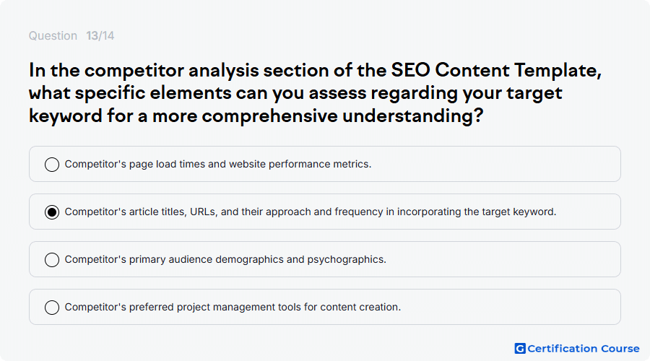
Task: Choose the project management tools radio button
Action: click(x=52, y=308)
